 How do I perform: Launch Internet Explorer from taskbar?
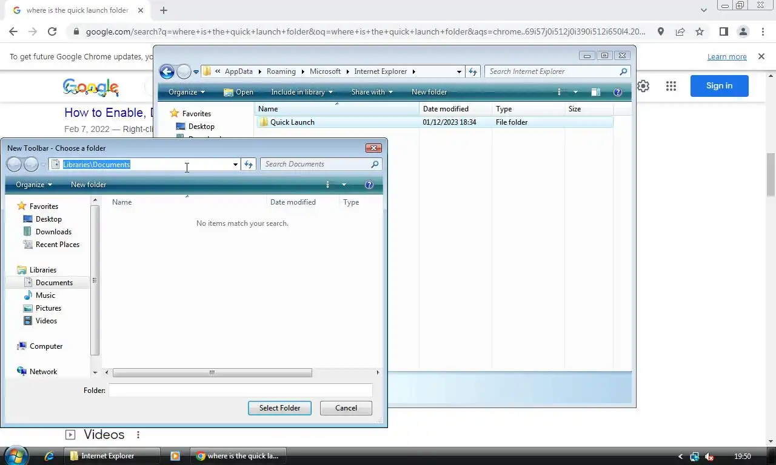[49, 456]
